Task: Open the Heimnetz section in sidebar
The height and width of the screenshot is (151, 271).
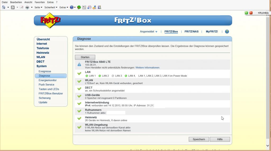Action: (x=43, y=53)
